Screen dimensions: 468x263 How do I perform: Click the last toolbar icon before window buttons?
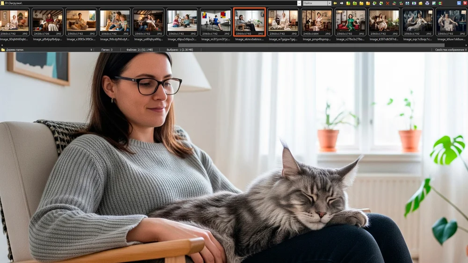click(440, 3)
